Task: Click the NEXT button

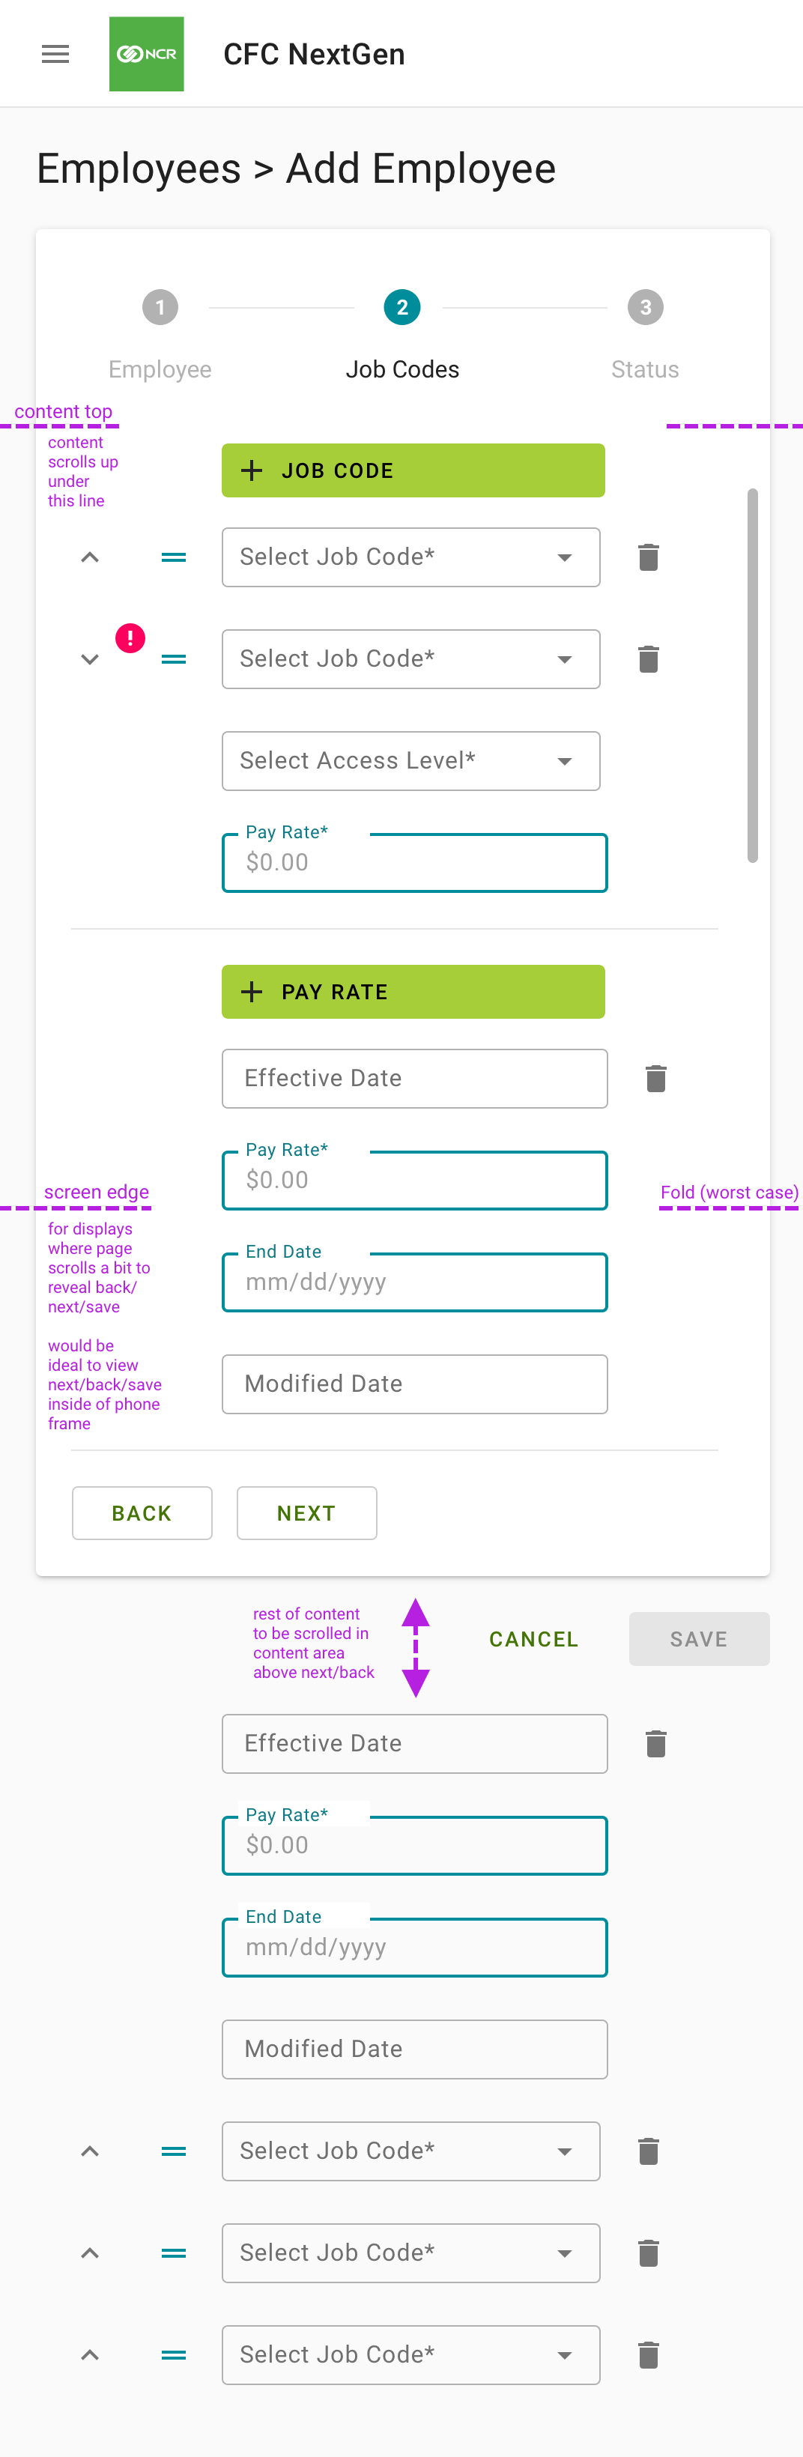Action: point(307,1512)
